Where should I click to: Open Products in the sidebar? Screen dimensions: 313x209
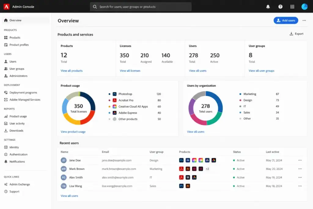coord(15,38)
